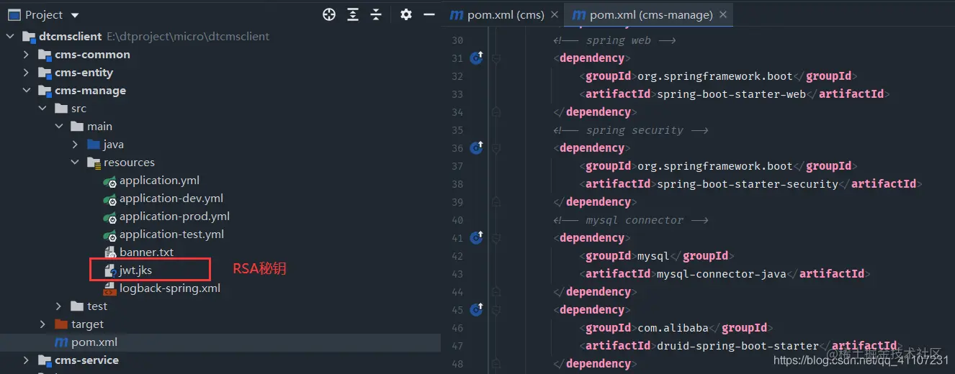The height and width of the screenshot is (374, 955).
Task: Click line number 42 in the gutter
Action: point(457,255)
